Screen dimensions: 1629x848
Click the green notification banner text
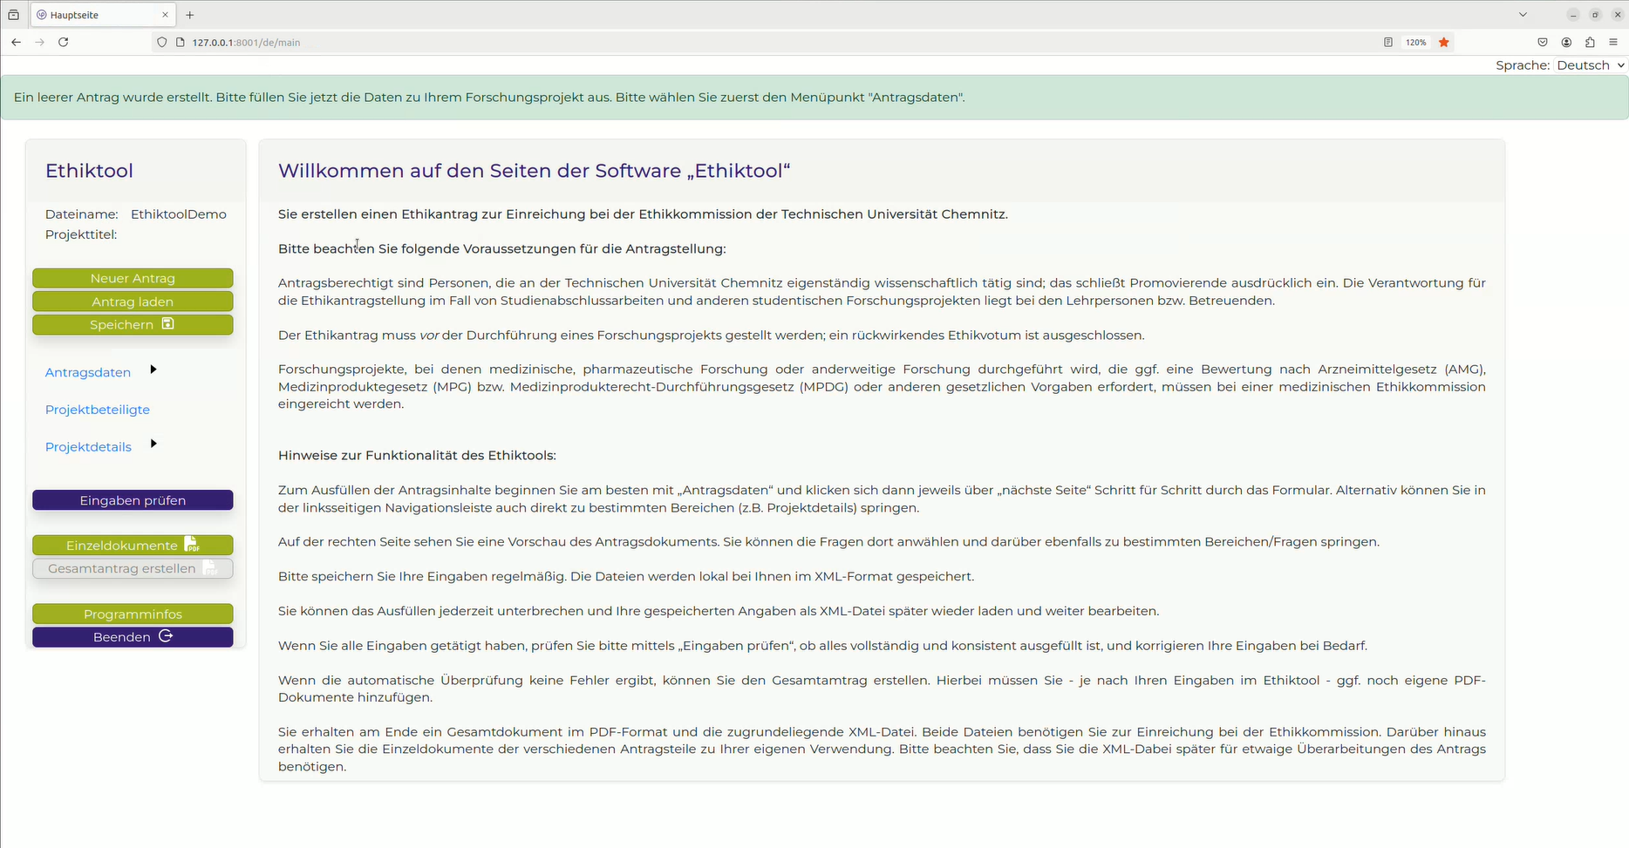tap(489, 98)
